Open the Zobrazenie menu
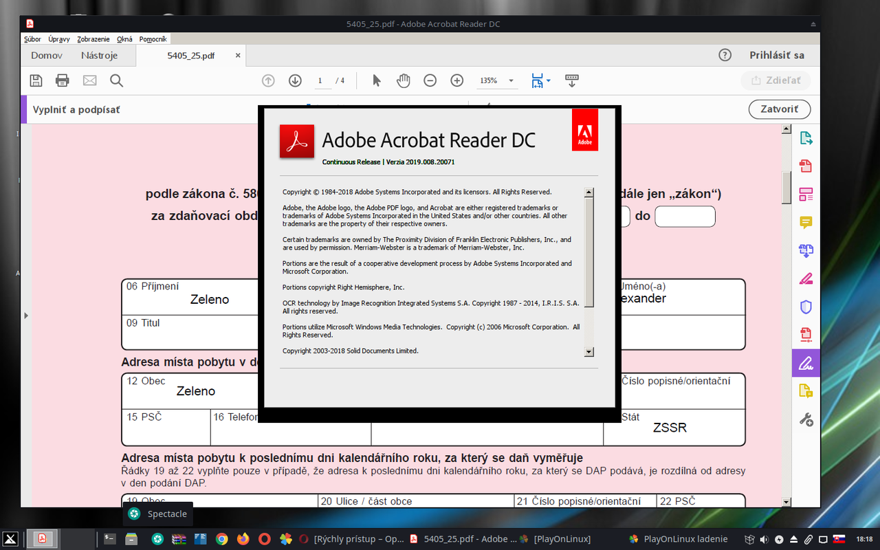880x550 pixels. tap(93, 39)
